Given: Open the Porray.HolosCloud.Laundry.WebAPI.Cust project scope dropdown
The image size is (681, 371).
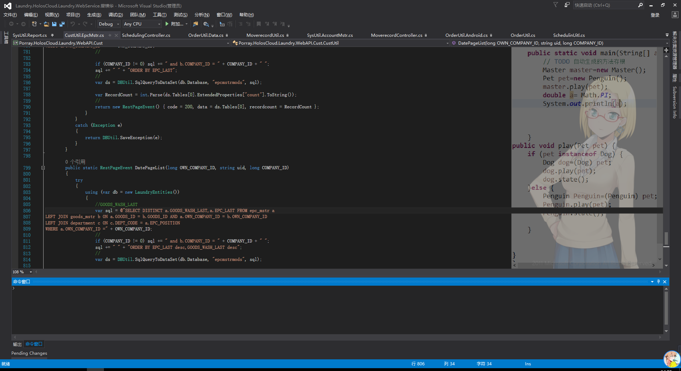Looking at the screenshot, I should (121, 43).
